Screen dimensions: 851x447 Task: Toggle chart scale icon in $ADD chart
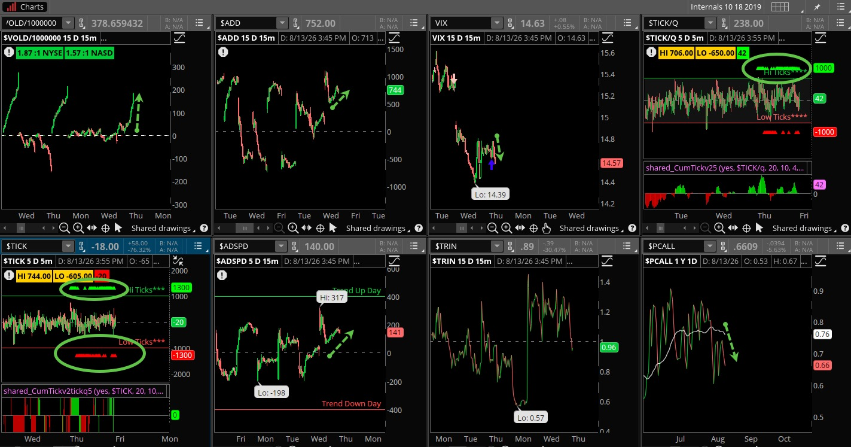394,38
